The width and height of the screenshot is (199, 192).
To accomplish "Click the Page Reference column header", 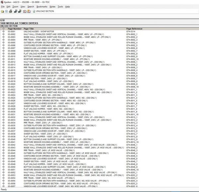I will click(134, 29).
